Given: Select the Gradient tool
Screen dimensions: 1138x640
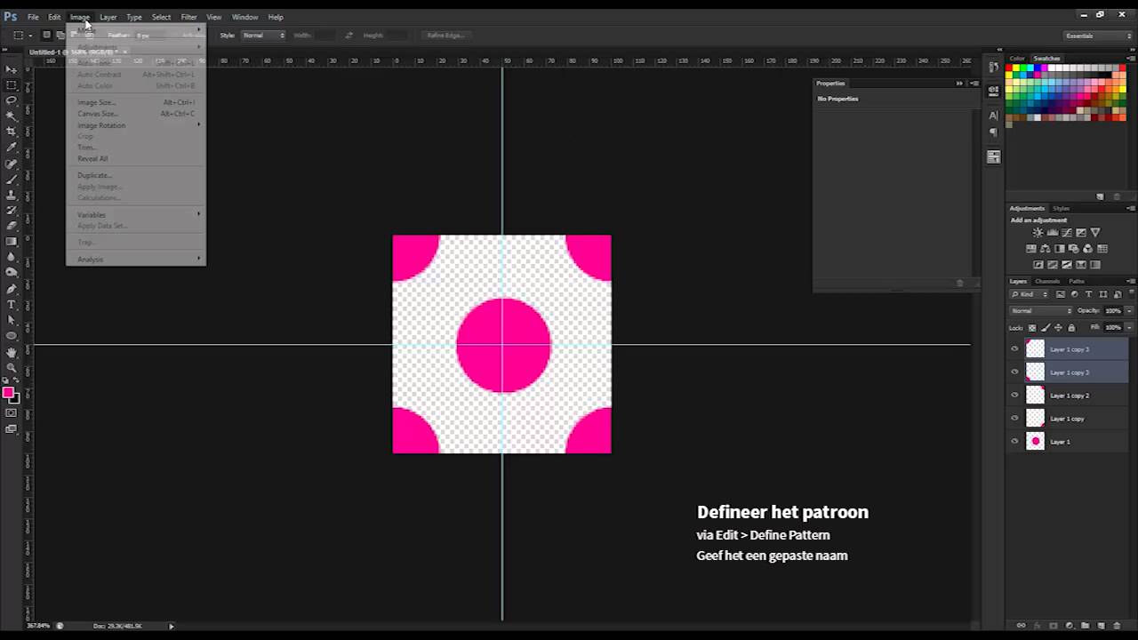Looking at the screenshot, I should click(12, 241).
